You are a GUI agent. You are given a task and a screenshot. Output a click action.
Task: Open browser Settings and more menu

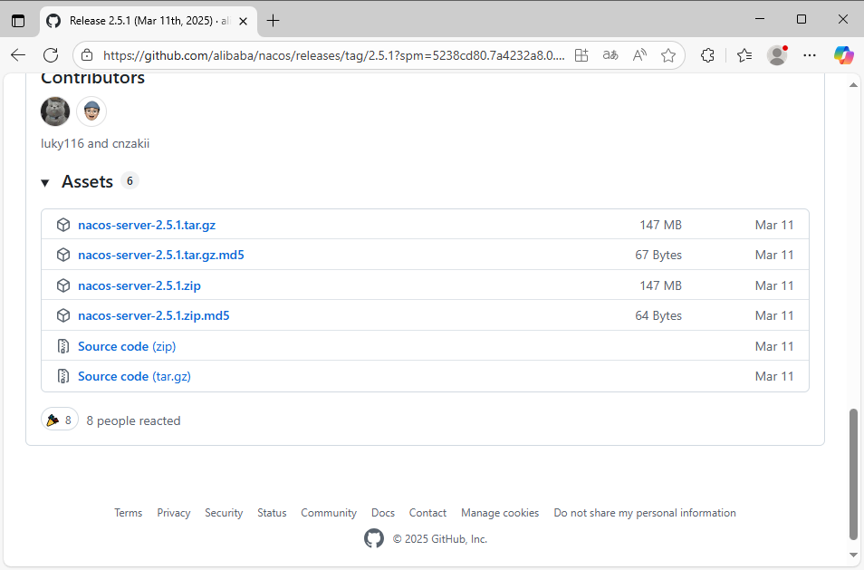(810, 55)
